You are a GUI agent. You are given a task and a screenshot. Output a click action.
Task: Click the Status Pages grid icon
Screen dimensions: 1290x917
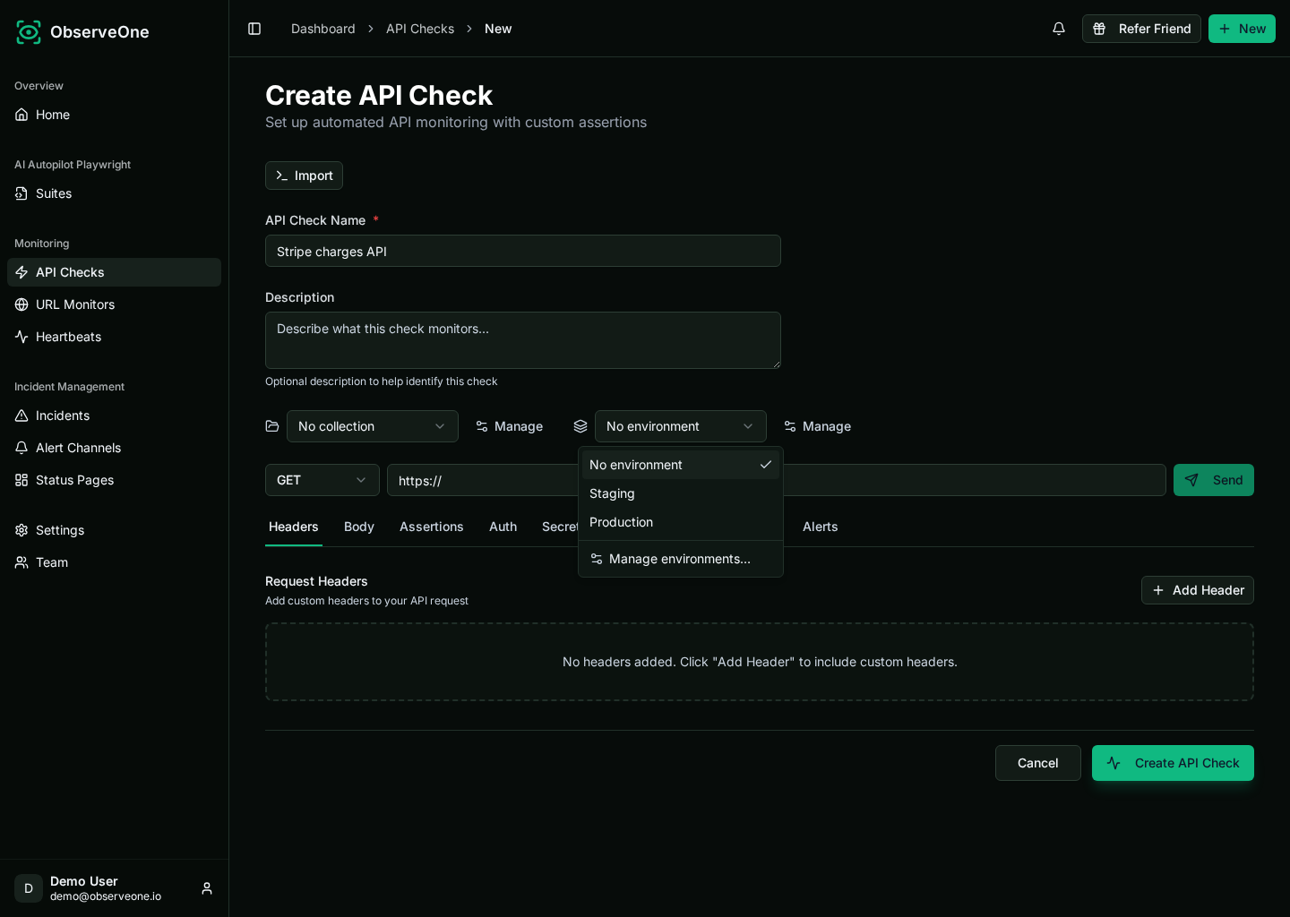click(x=21, y=480)
